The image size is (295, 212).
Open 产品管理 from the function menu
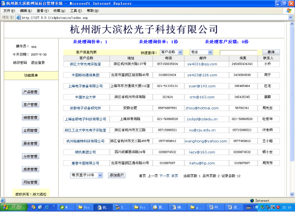click(30, 92)
